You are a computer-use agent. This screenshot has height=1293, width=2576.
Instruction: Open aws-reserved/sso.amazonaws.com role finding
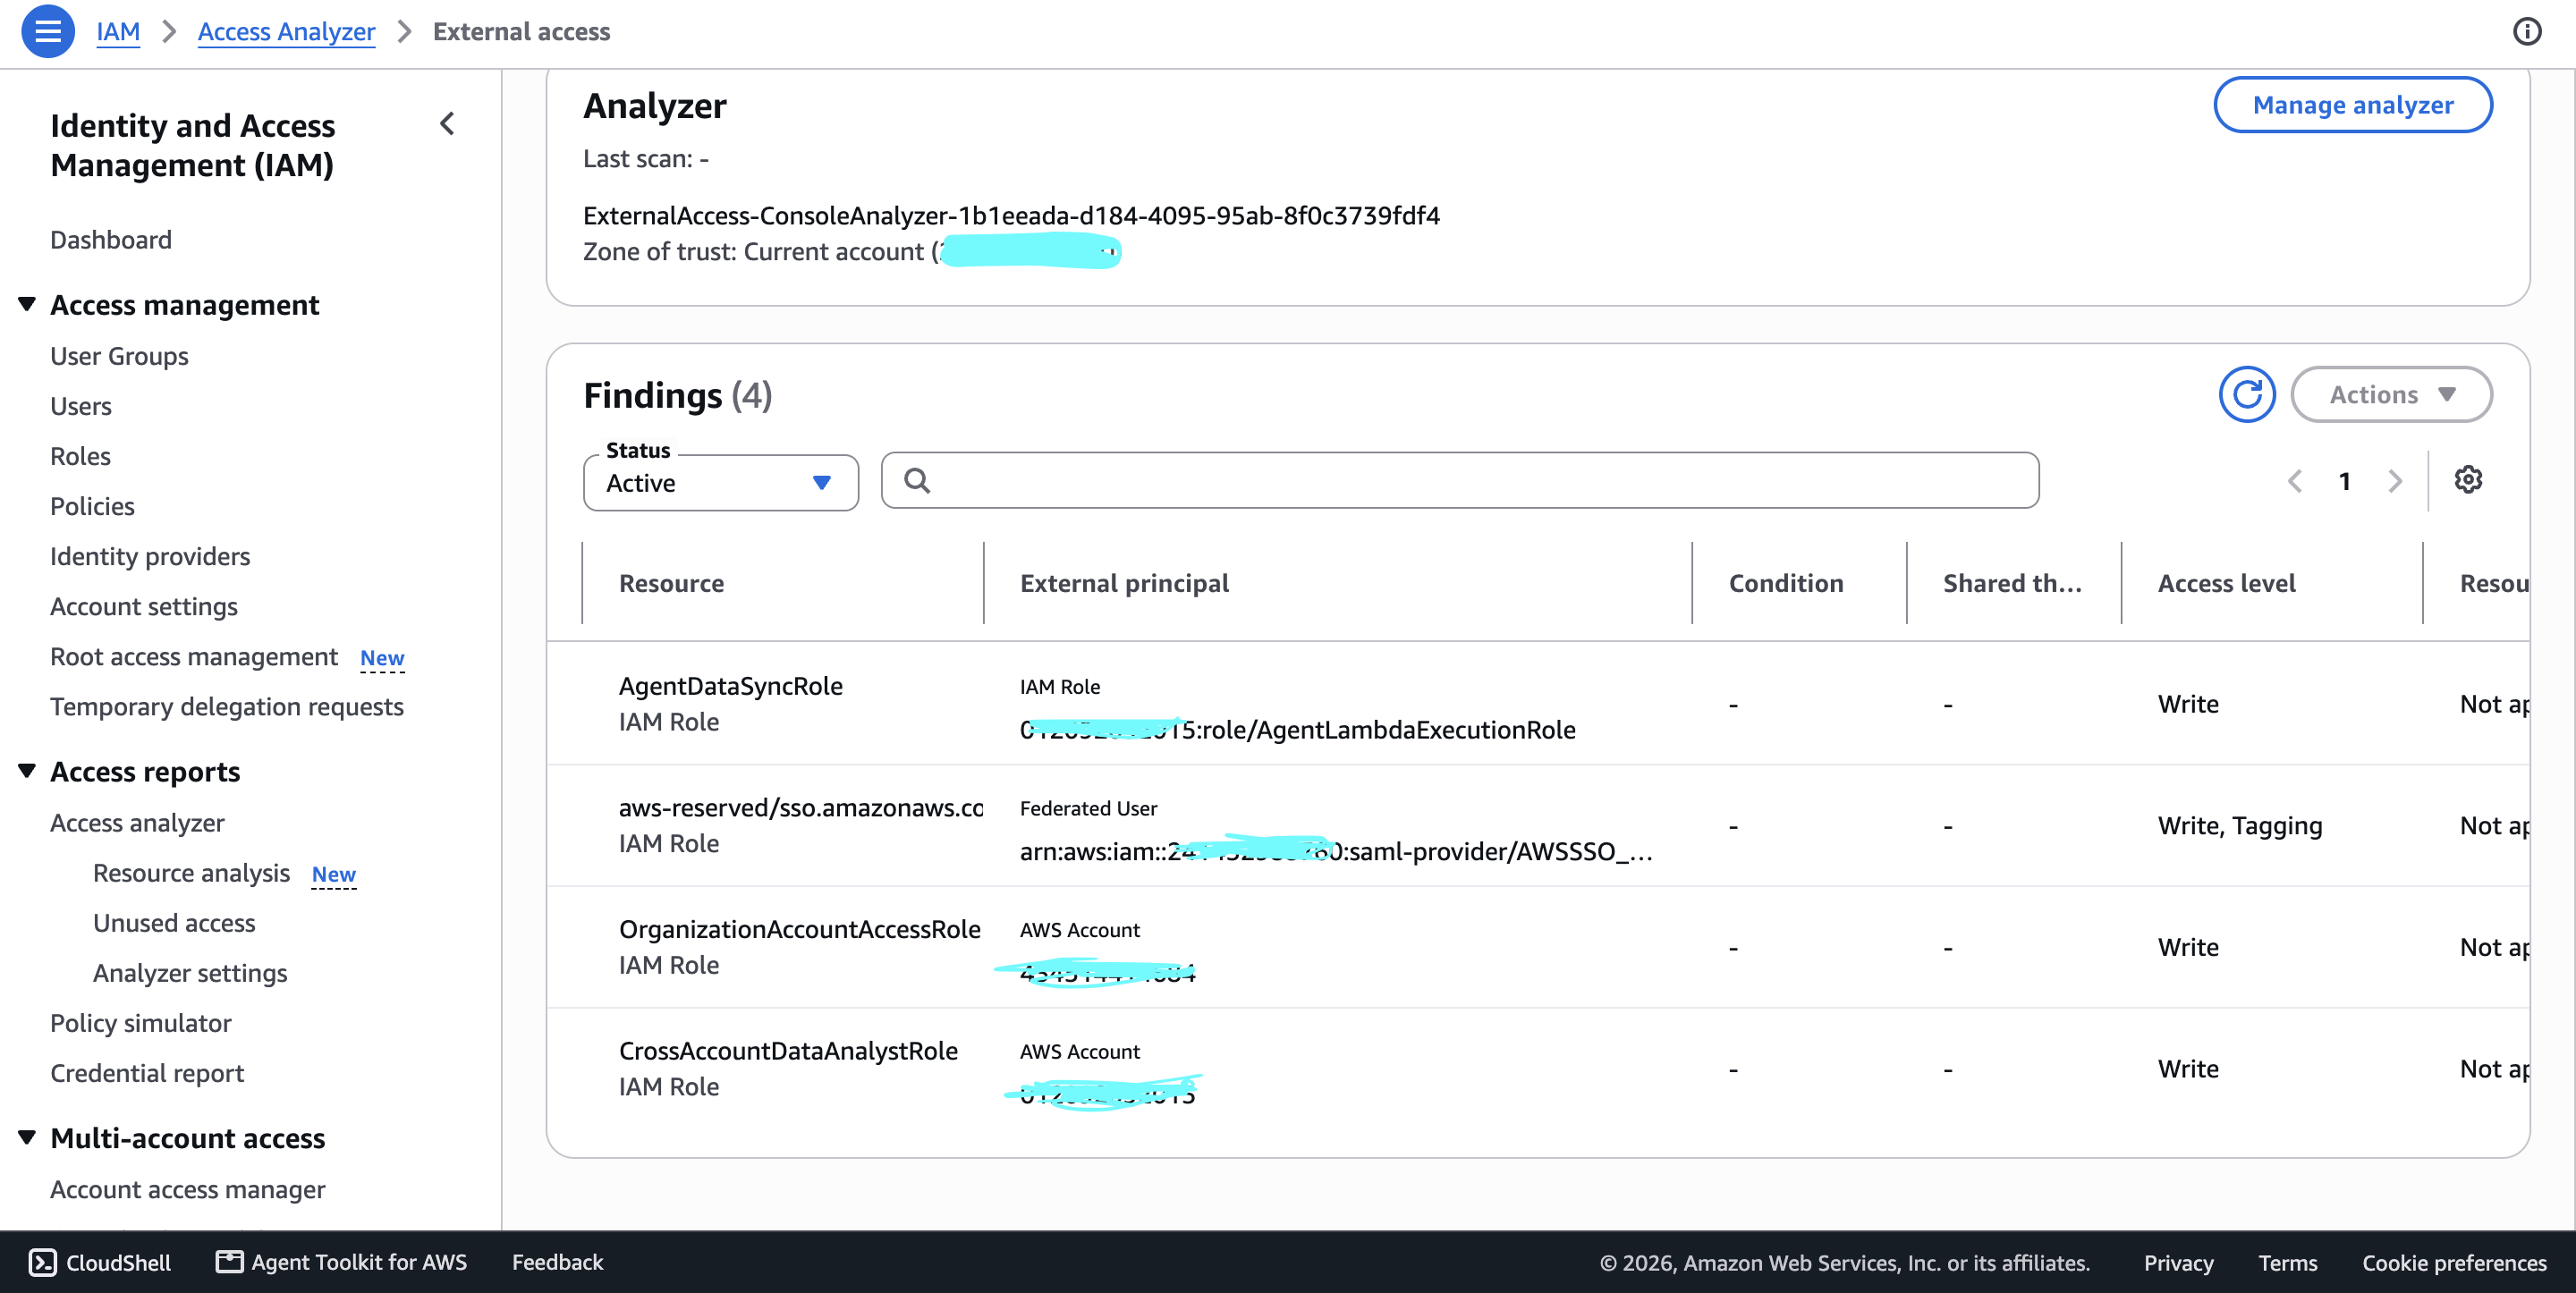(800, 807)
